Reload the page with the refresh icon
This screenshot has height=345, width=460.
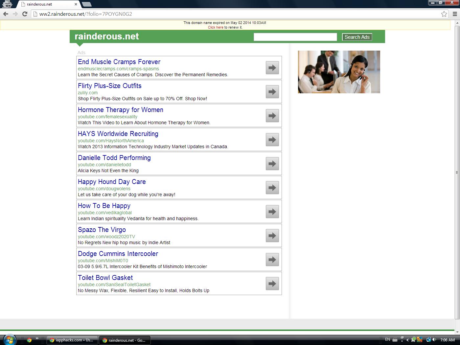(x=25, y=14)
